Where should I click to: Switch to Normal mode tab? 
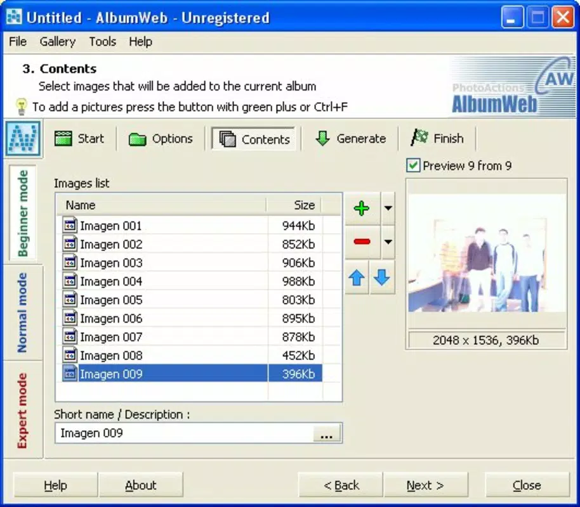click(22, 312)
